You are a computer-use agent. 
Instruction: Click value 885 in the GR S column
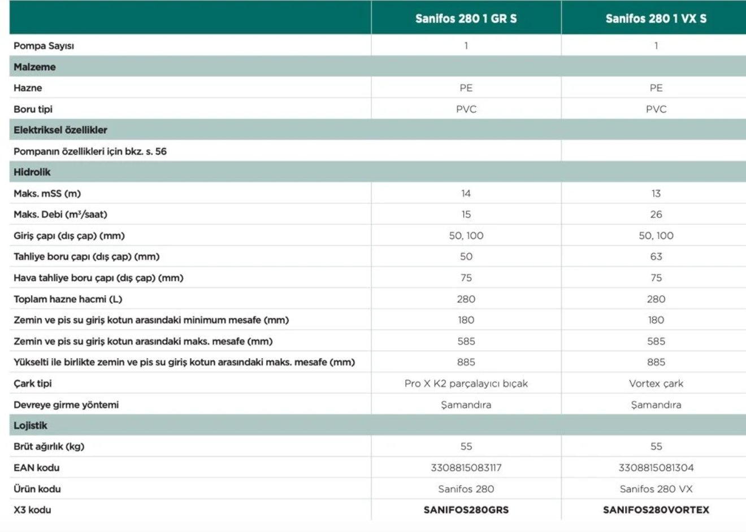pos(466,363)
